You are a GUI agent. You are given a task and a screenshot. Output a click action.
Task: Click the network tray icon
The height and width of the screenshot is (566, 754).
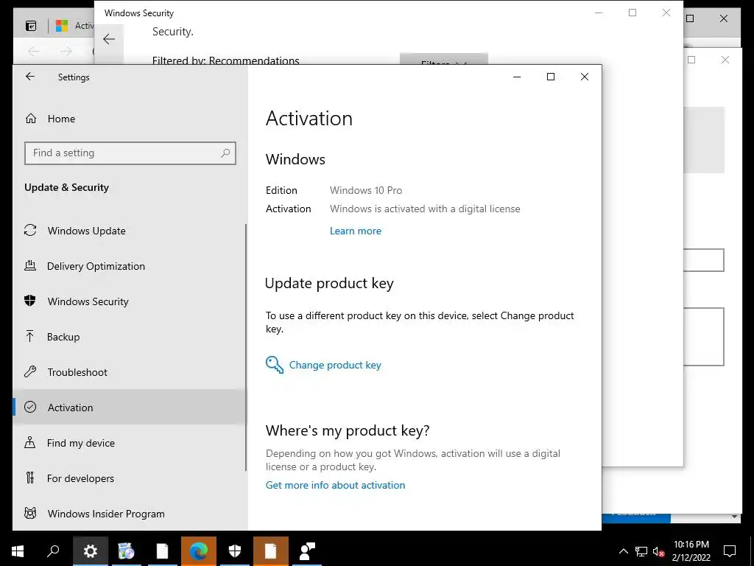tap(641, 551)
